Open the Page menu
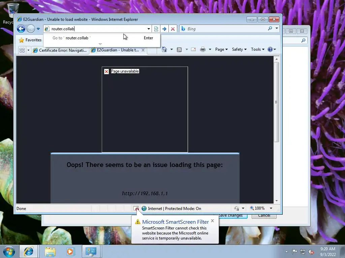The width and height of the screenshot is (345, 258). pos(221,49)
